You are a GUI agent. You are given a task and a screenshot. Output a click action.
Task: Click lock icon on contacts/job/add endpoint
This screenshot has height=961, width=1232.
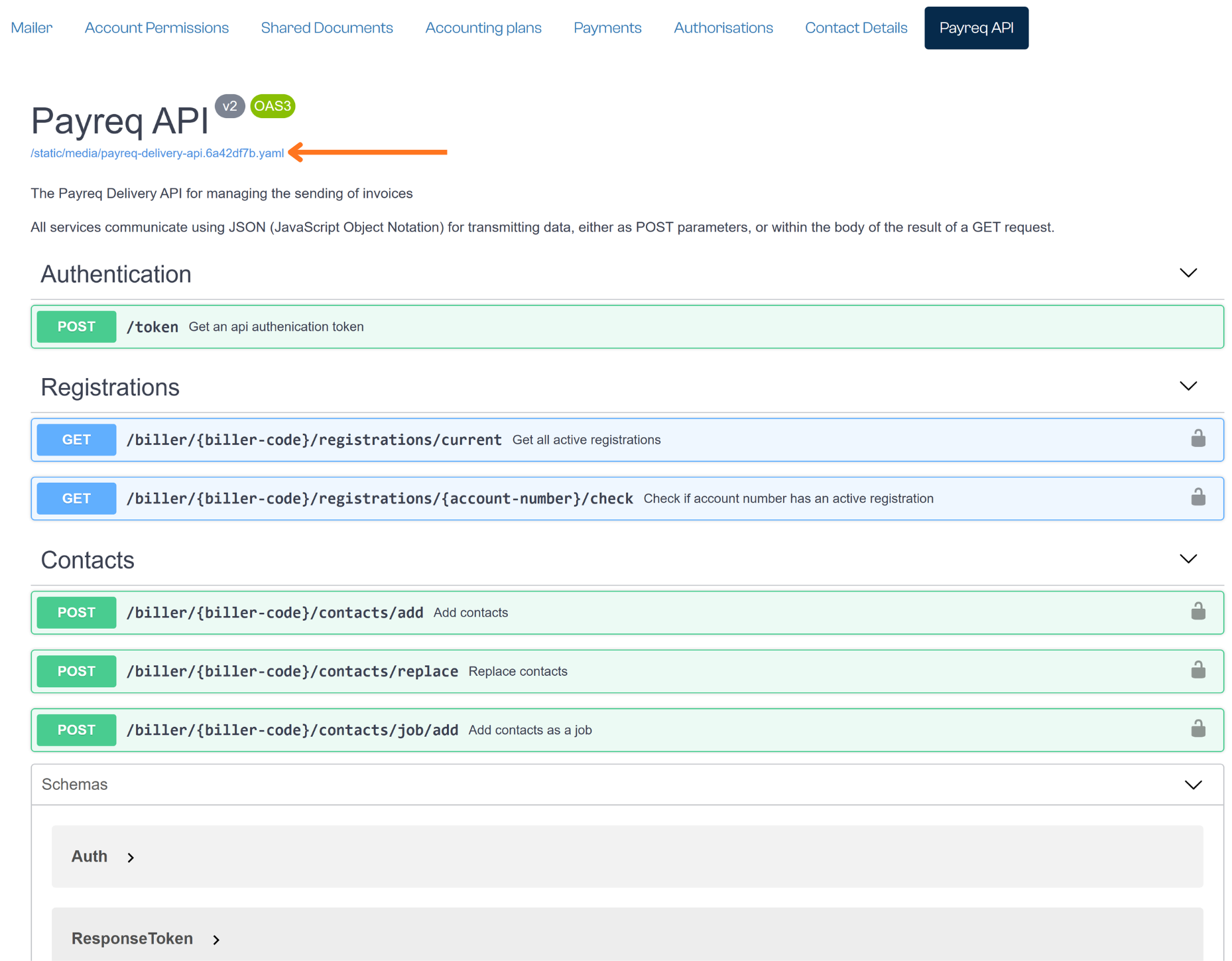[x=1198, y=729]
